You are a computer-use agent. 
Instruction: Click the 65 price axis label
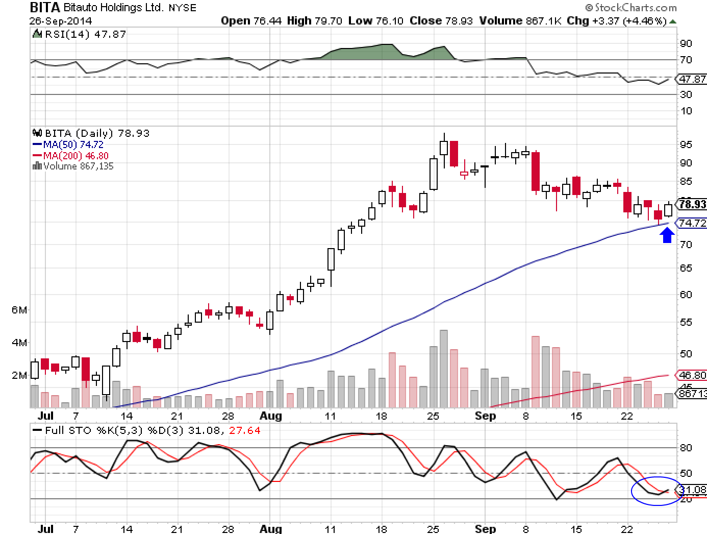tap(686, 268)
